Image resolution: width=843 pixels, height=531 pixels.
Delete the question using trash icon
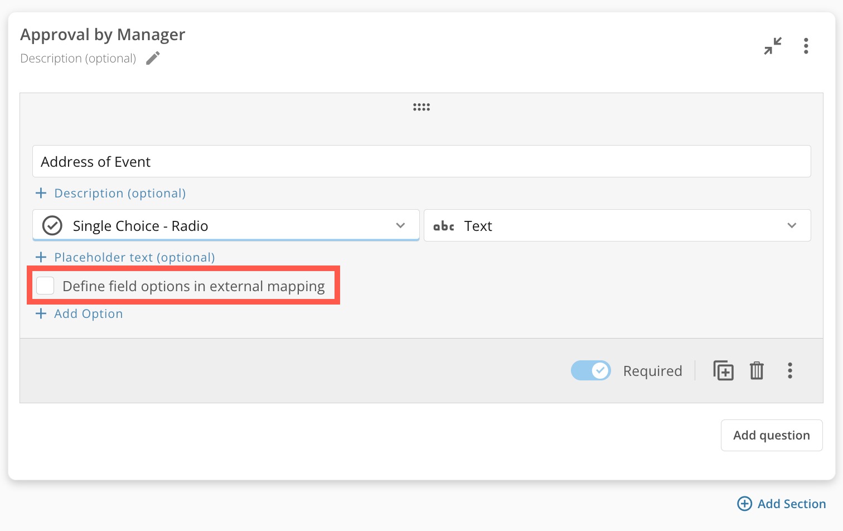[757, 370]
